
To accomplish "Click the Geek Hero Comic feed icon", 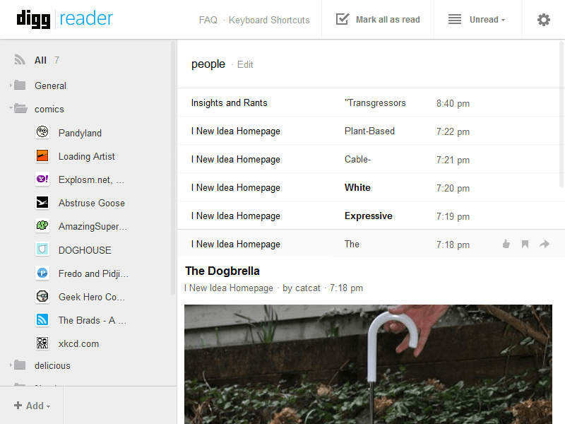I will click(42, 296).
